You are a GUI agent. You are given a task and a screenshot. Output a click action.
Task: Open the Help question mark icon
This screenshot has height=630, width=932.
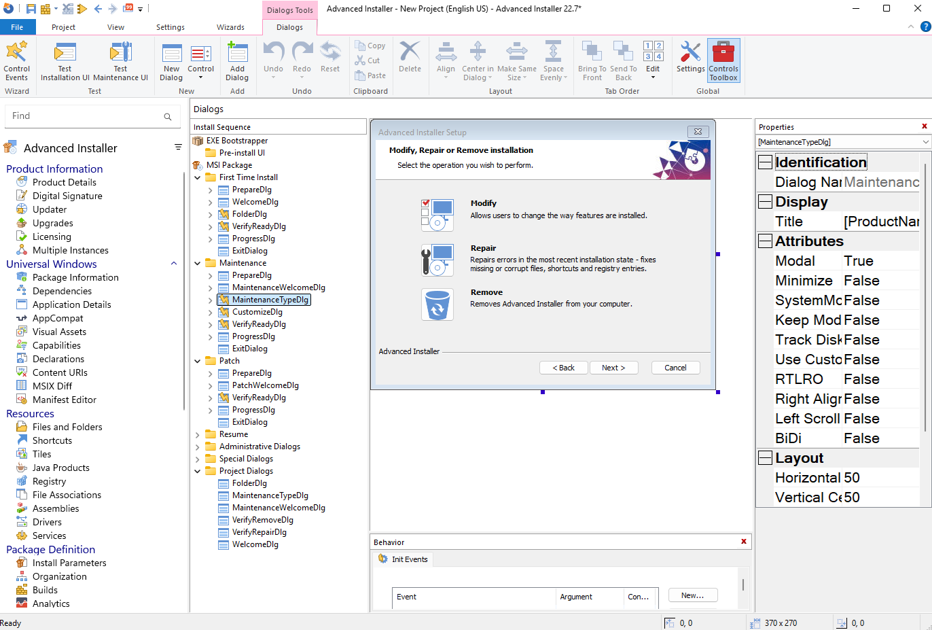point(925,27)
